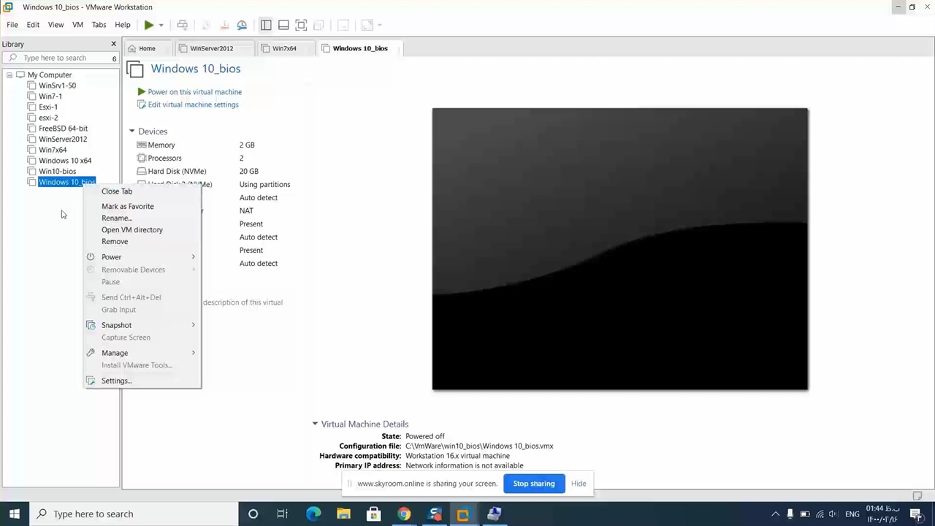
Task: Switch to the WinServer2012 tab
Action: 211,48
